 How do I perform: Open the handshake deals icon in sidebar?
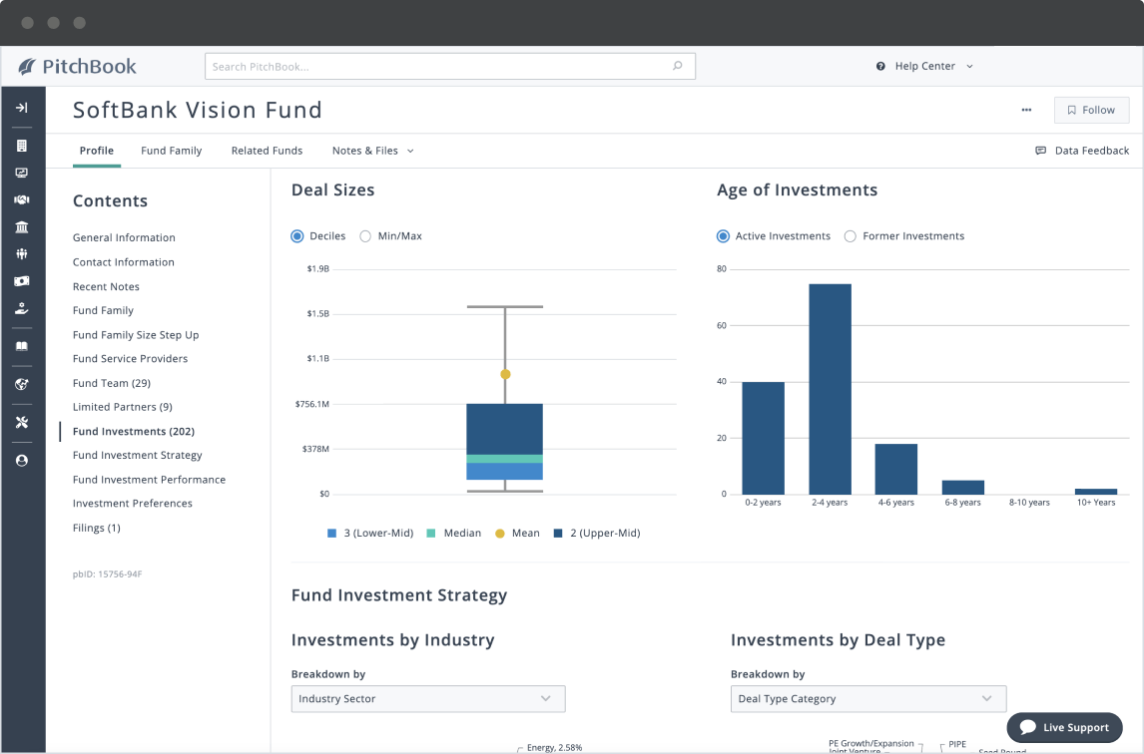(x=22, y=199)
